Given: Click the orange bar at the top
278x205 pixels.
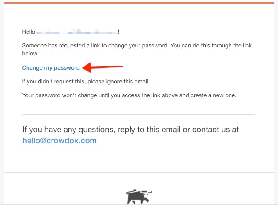Looking at the screenshot, I should [139, 3].
